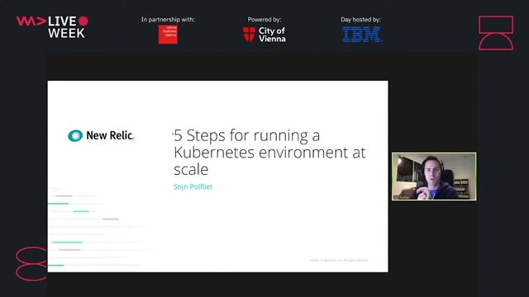The width and height of the screenshot is (529, 297).
Task: Click the City of Vienna shield logo
Action: tap(249, 35)
